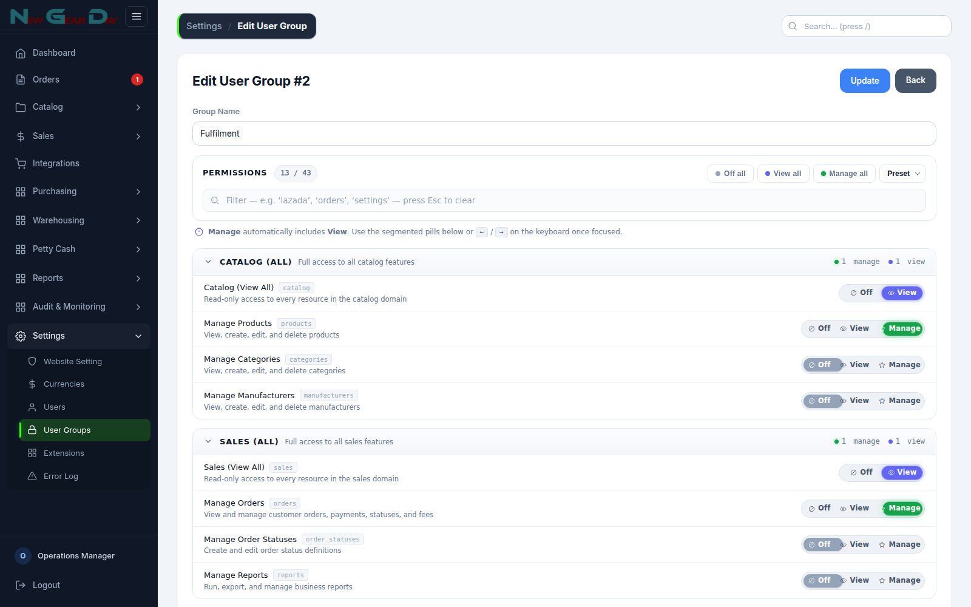This screenshot has width=971, height=607.
Task: Click the Catalog folder icon
Action: tap(21, 107)
